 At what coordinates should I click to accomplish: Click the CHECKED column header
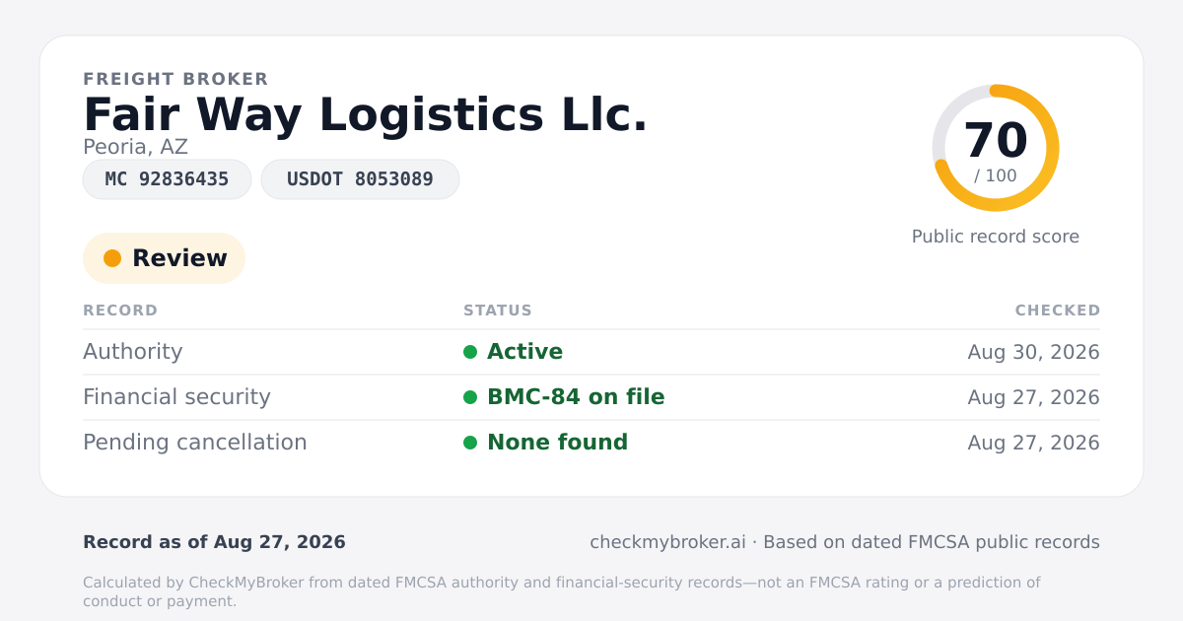click(1058, 310)
